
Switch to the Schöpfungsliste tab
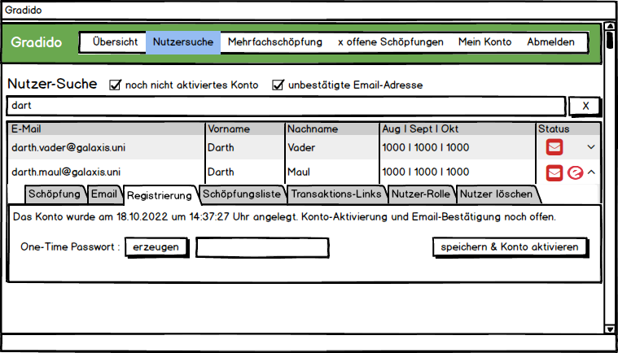[x=242, y=194]
